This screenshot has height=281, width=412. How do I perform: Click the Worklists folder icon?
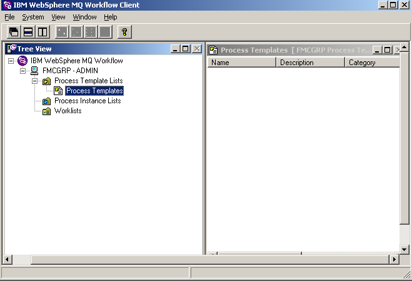coord(46,111)
